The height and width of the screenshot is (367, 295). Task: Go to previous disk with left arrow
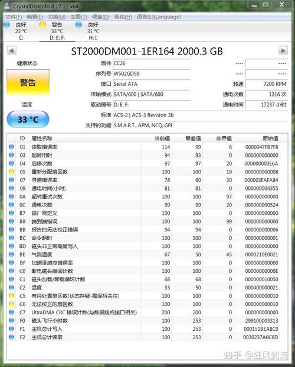[x=12, y=50]
